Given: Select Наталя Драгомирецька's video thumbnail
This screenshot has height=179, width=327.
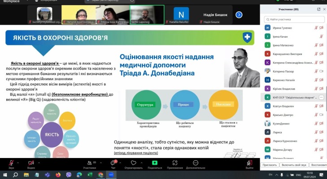Looking at the screenshot, I should 78,15.
